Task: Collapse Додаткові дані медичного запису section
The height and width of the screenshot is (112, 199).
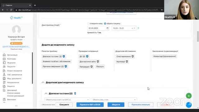Action: [x=43, y=82]
